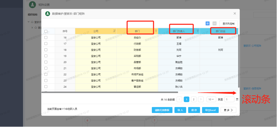Tick checkbox for row 21 市场部
Screen dimensions: 277x127
tap(46, 68)
